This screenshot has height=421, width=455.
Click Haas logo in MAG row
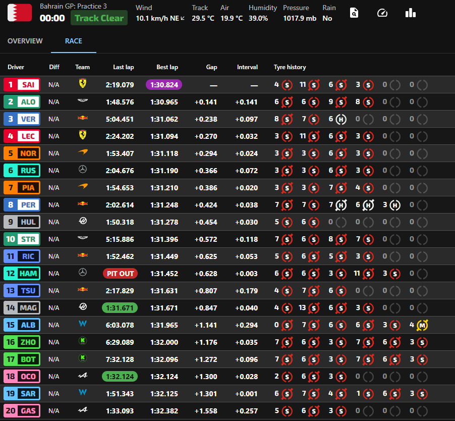[x=83, y=306]
